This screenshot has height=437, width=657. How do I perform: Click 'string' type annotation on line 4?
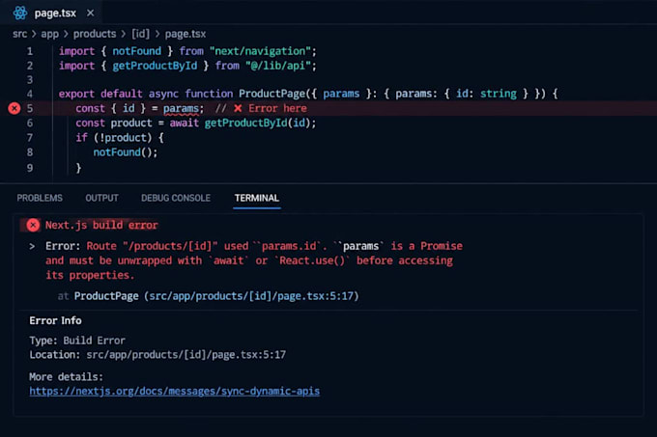coord(499,94)
